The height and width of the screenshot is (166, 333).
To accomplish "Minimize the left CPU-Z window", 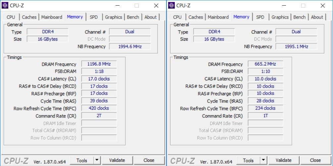I will (118, 6).
